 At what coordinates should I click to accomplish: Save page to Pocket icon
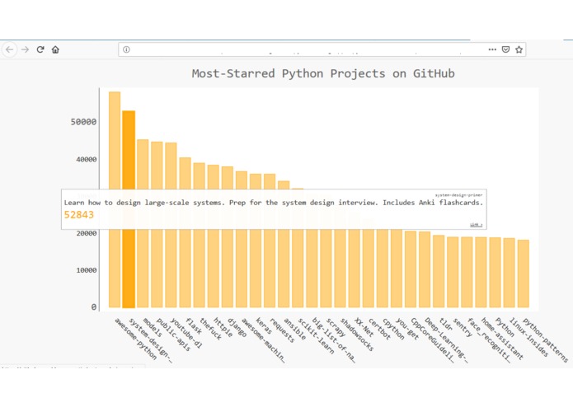tap(505, 49)
